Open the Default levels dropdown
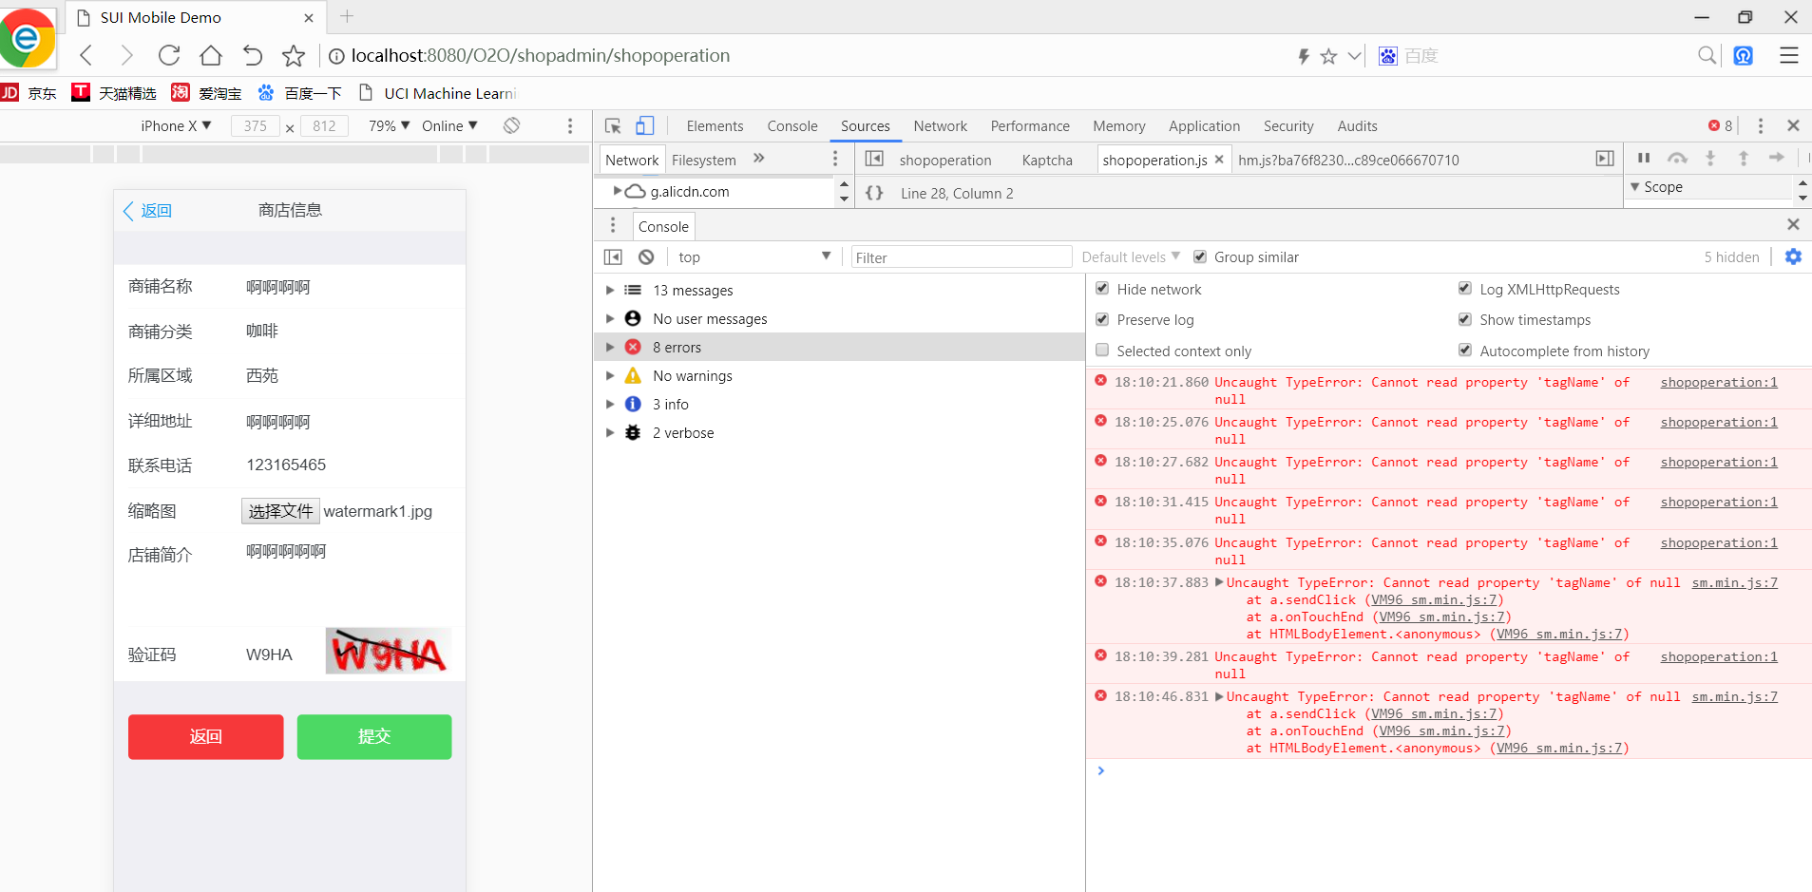The height and width of the screenshot is (892, 1812). [x=1130, y=257]
